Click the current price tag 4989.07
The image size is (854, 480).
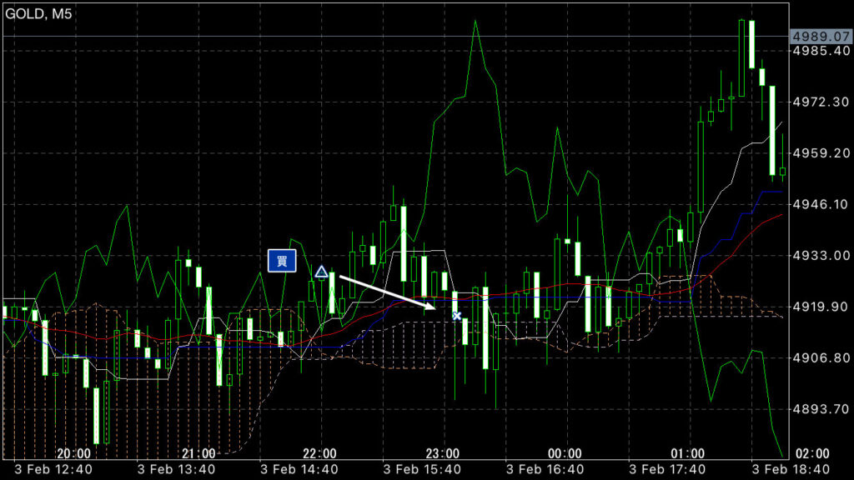[821, 37]
